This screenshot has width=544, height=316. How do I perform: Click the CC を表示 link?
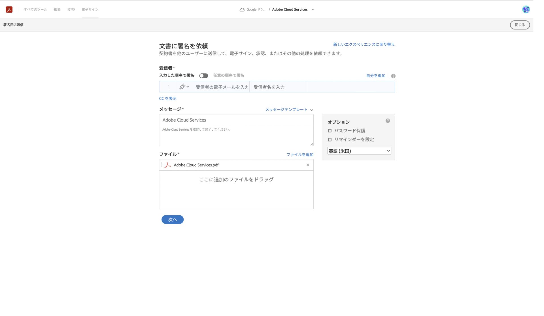coord(168,99)
